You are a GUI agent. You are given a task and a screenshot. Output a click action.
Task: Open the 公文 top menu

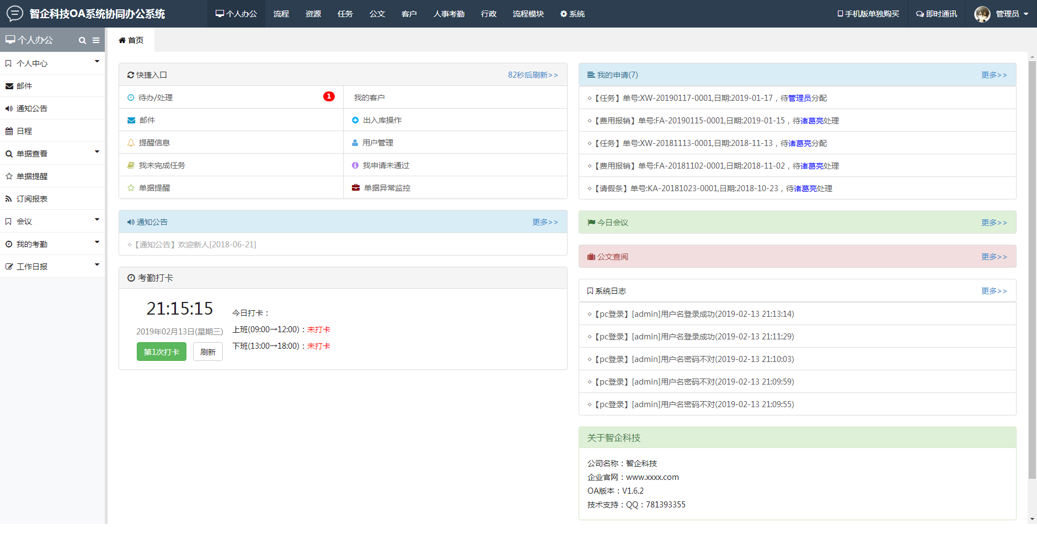pyautogui.click(x=377, y=14)
